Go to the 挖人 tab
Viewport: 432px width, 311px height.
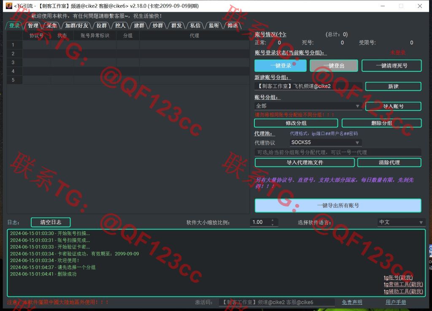120,26
